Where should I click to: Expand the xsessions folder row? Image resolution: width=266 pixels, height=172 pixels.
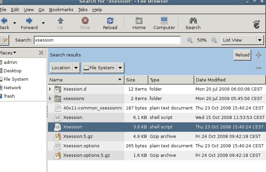(x=50, y=99)
